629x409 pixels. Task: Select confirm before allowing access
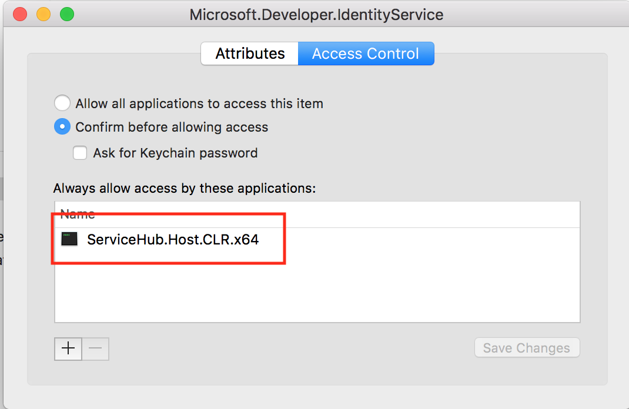[x=62, y=127]
